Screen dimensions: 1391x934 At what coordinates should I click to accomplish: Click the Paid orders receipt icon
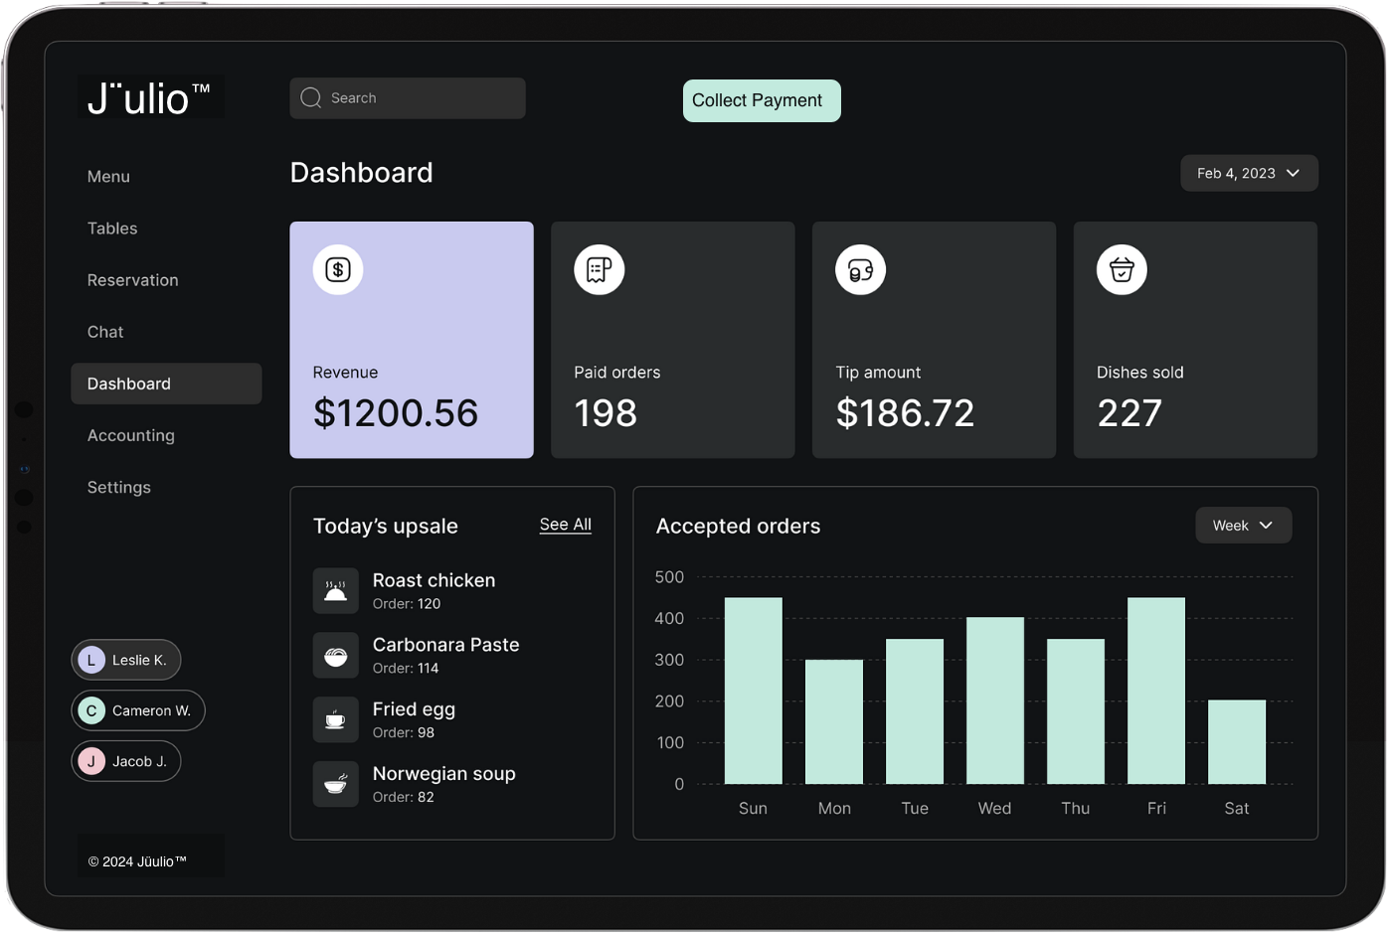pyautogui.click(x=600, y=269)
